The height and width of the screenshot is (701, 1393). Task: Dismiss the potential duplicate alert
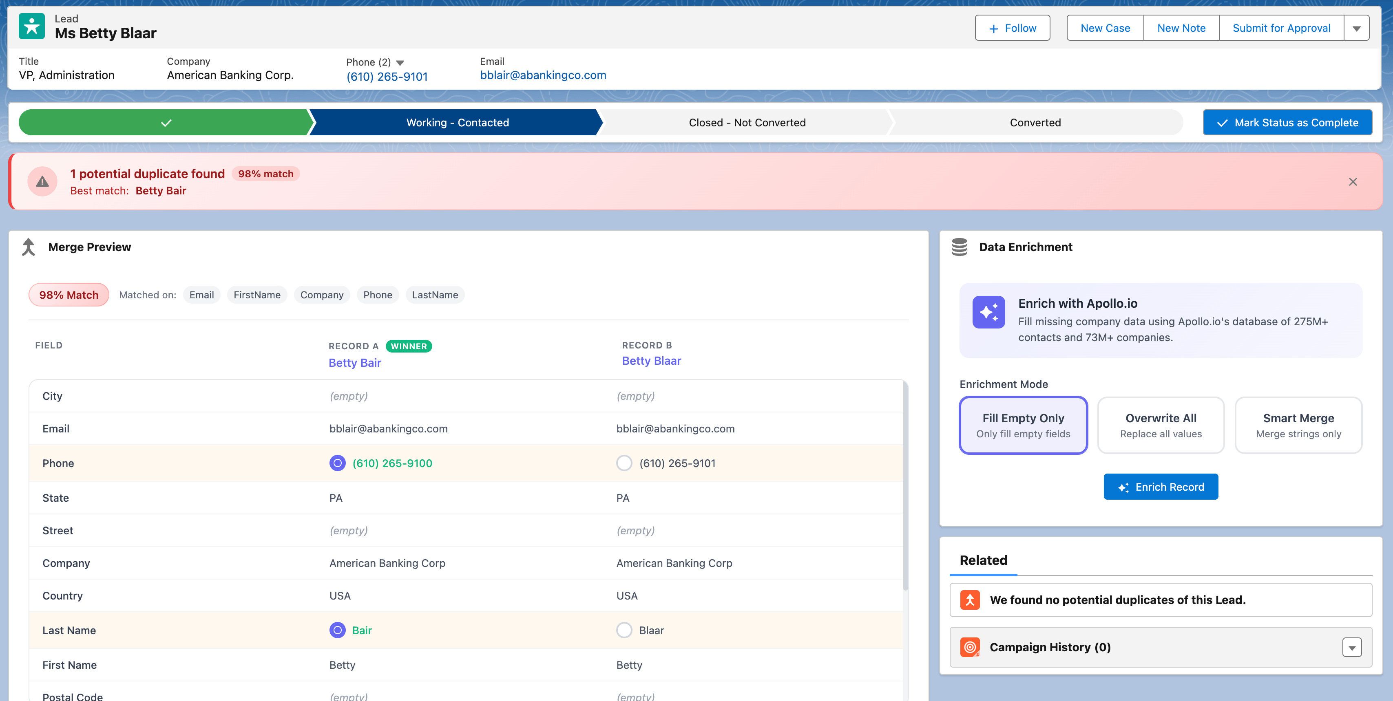point(1353,182)
